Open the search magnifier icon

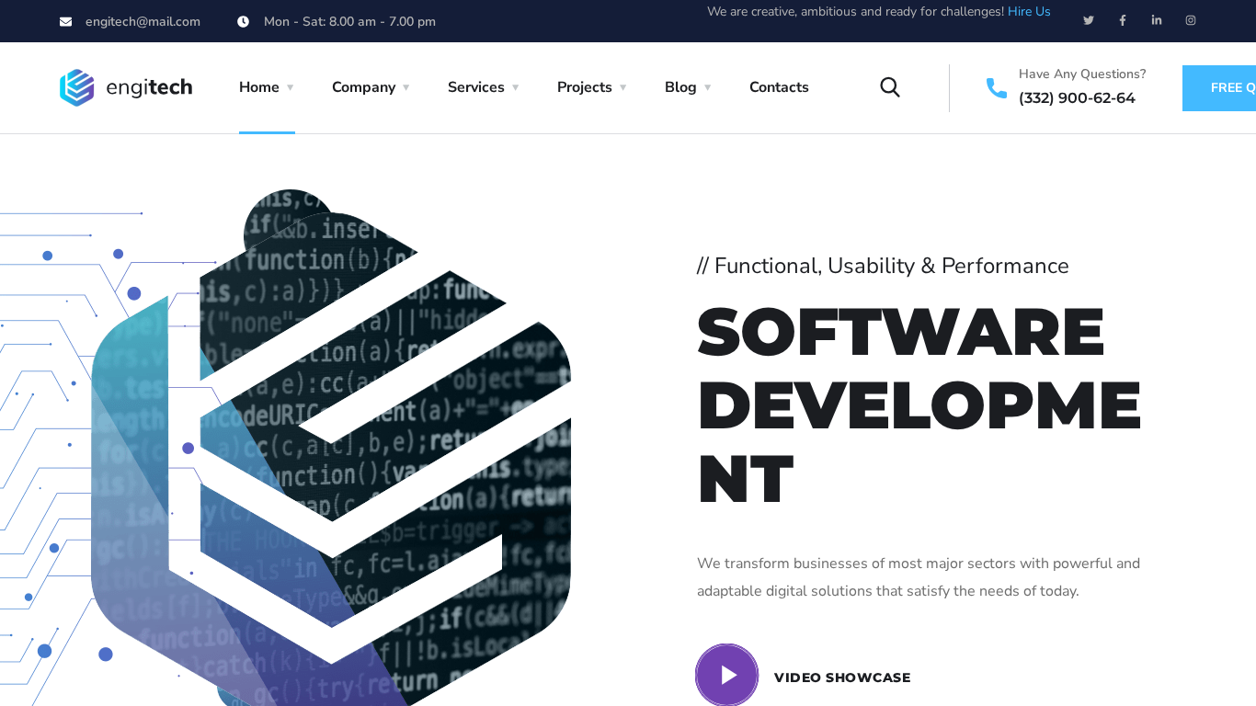(890, 87)
